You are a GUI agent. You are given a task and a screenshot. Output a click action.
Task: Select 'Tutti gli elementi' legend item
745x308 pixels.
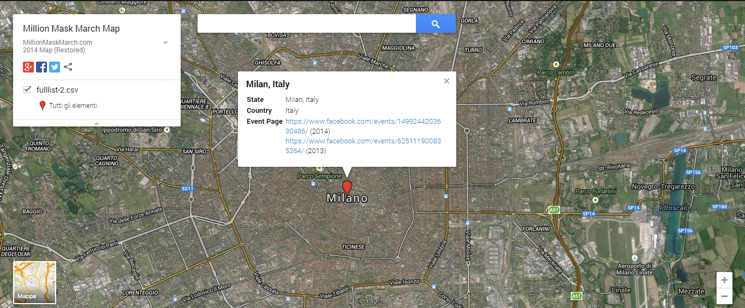click(x=73, y=106)
